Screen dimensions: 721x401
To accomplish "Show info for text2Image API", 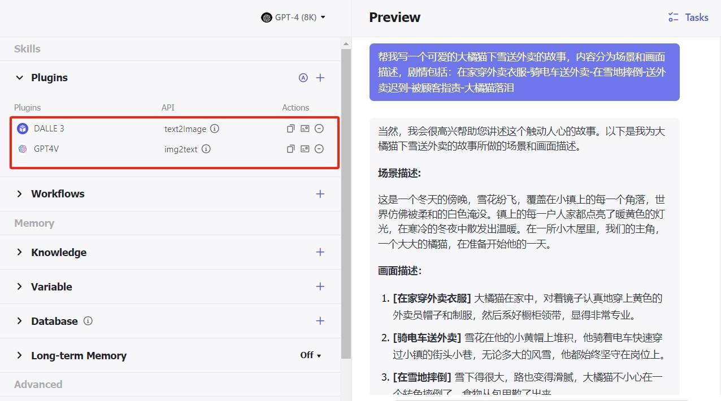I will coord(215,129).
